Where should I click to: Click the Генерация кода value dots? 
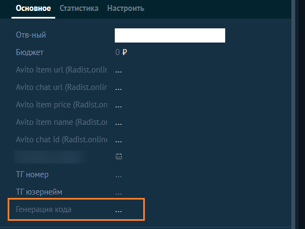click(x=119, y=212)
